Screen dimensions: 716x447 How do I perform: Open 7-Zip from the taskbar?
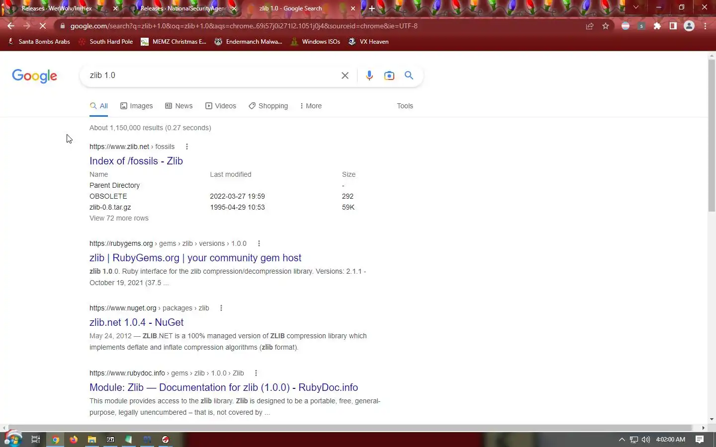[110, 440]
